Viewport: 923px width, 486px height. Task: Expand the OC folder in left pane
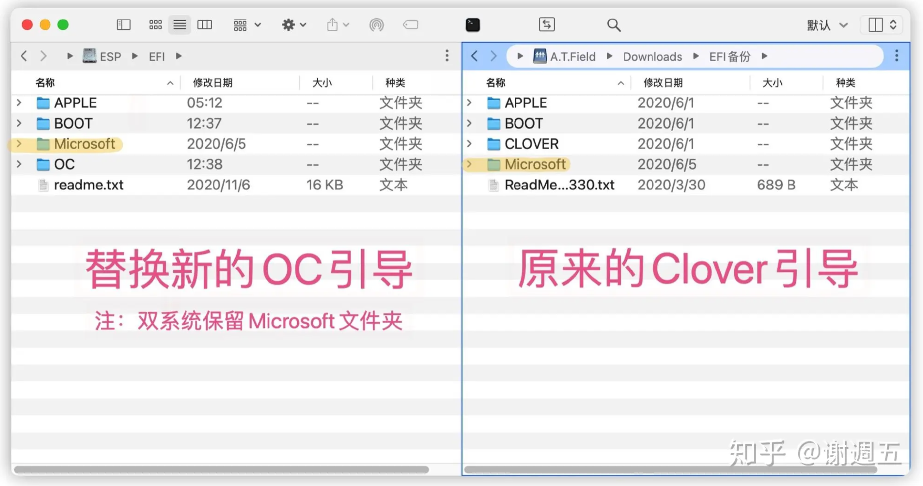click(19, 164)
